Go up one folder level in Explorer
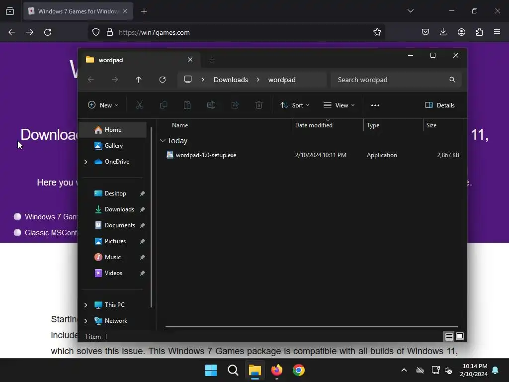 pyautogui.click(x=138, y=80)
